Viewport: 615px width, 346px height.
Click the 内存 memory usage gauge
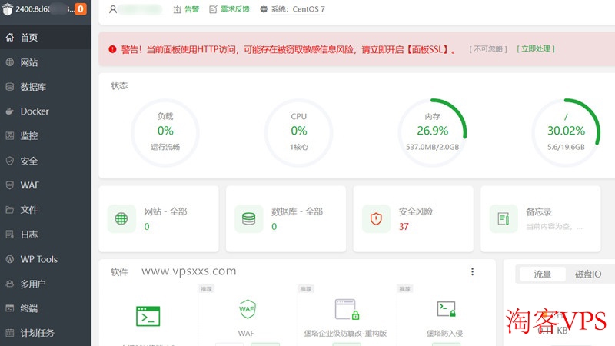coord(432,132)
